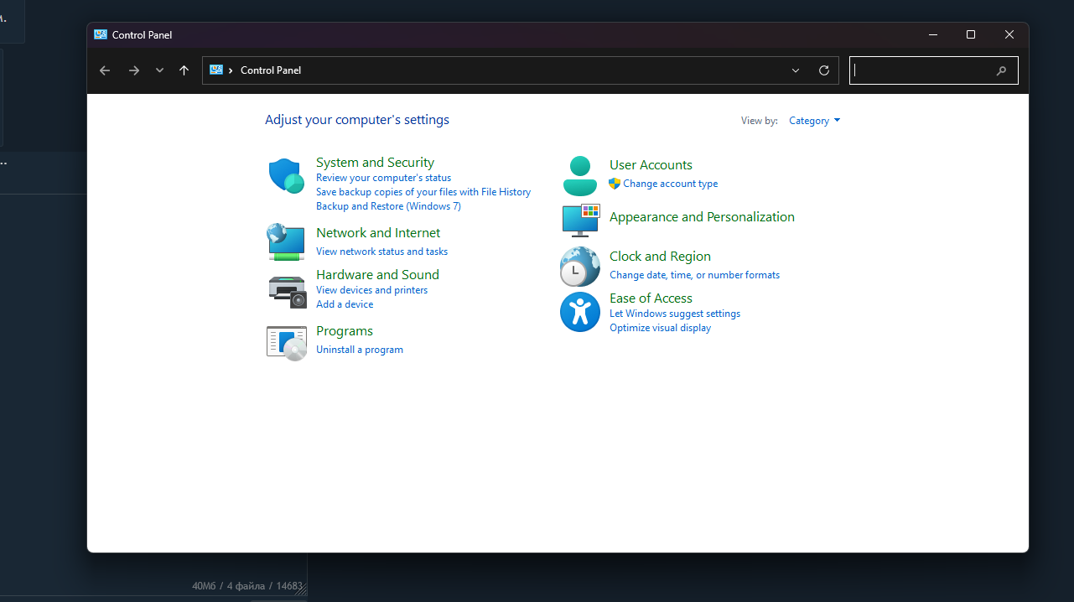Open Backup and Restore (Windows 7)
The height and width of the screenshot is (602, 1074).
388,206
